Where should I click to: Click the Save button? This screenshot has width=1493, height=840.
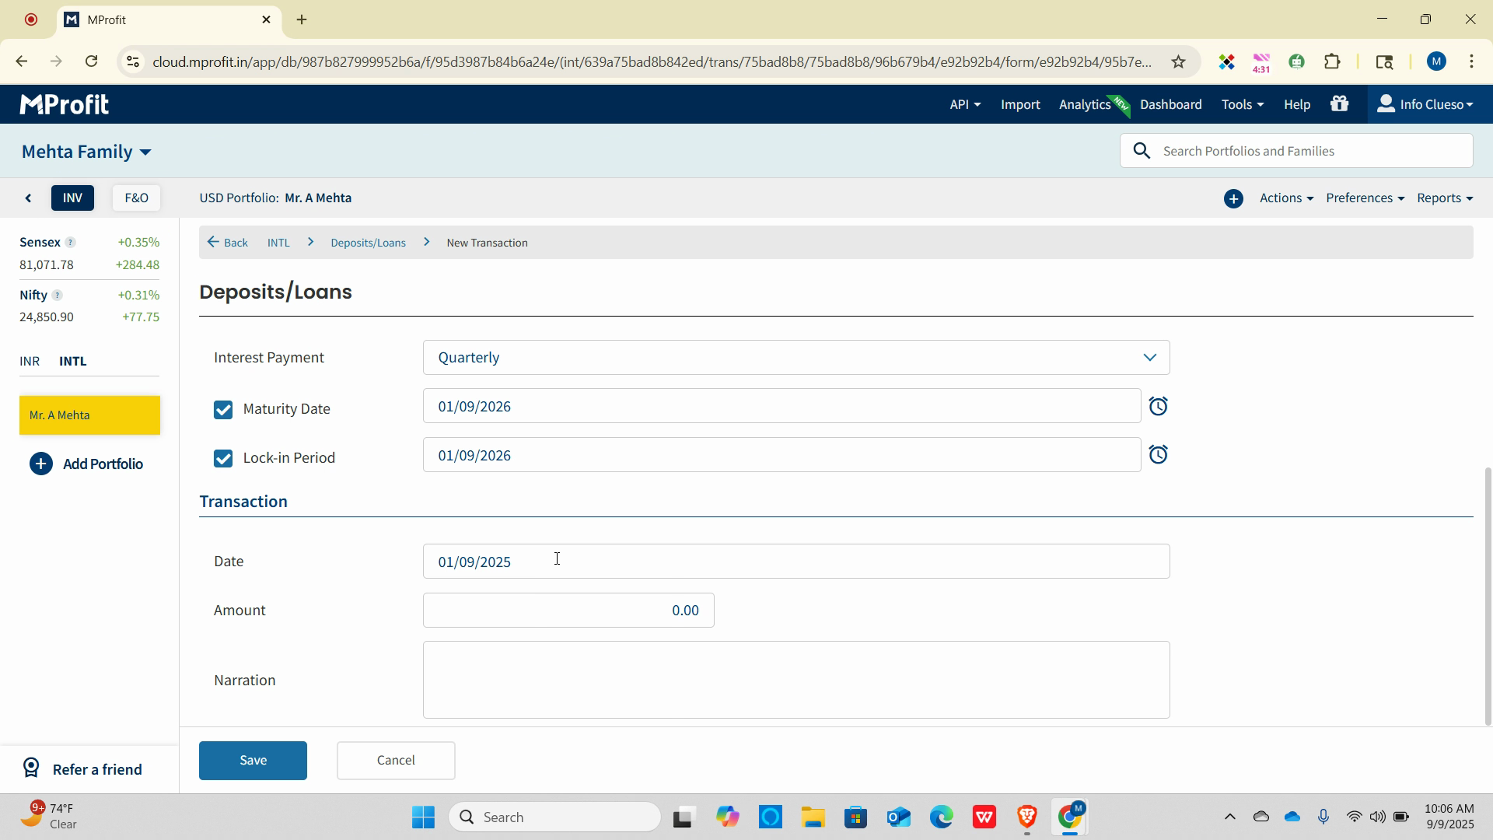(x=253, y=760)
